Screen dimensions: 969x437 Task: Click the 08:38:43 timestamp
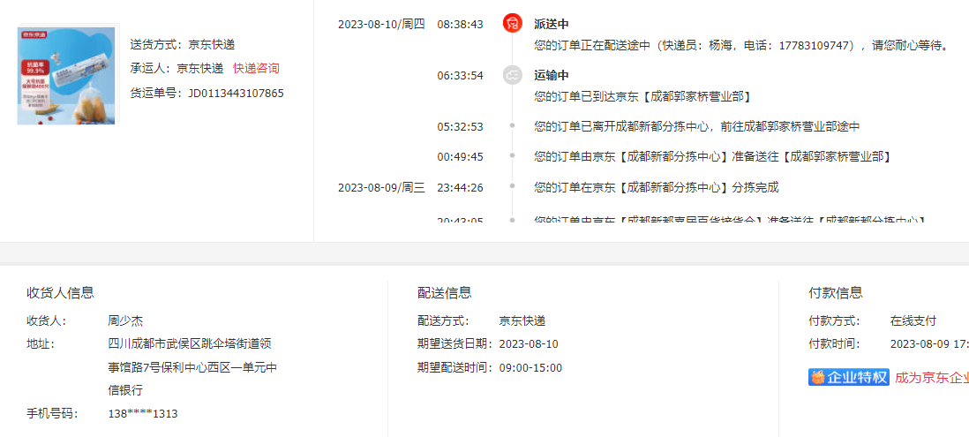point(460,25)
